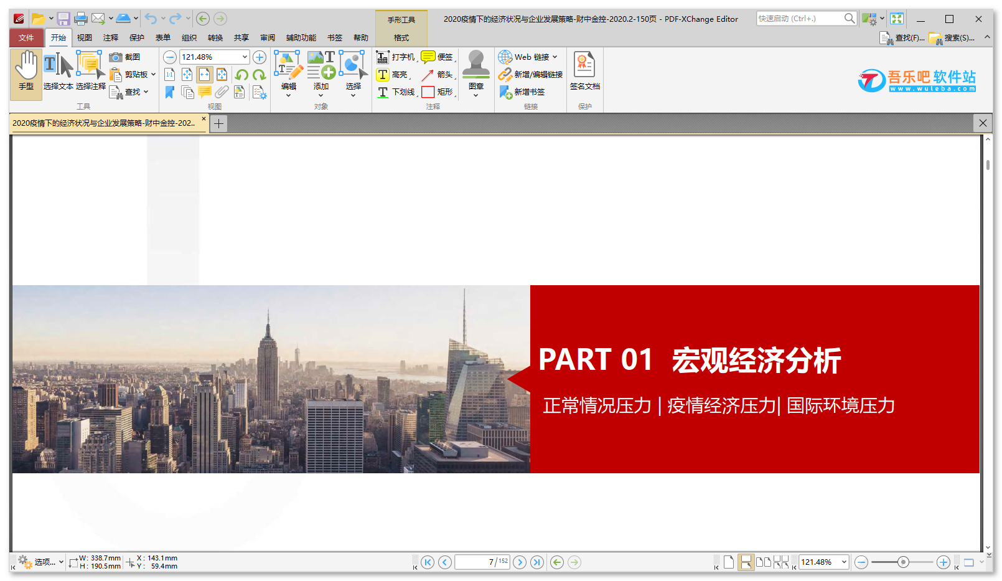
Task: Expand the Select (选择) objects dropdown
Action: pyautogui.click(x=353, y=95)
